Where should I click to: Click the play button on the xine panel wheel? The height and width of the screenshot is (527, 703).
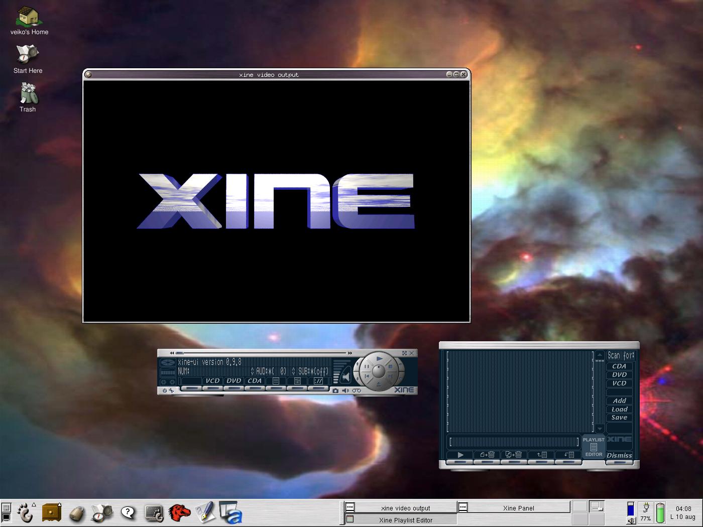(x=380, y=358)
